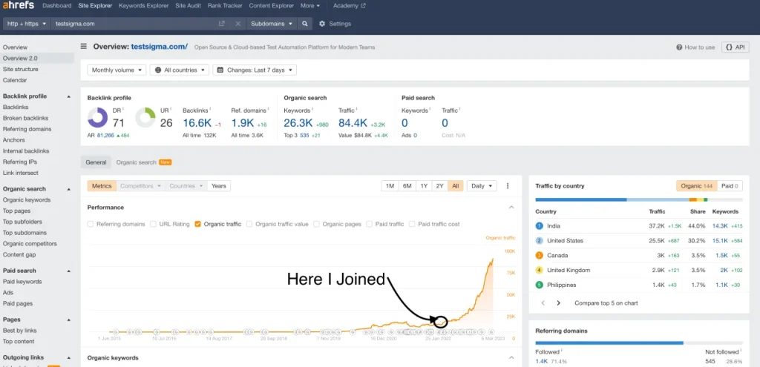Click United States rank badge 2
This screenshot has height=367, width=760.
[539, 241]
